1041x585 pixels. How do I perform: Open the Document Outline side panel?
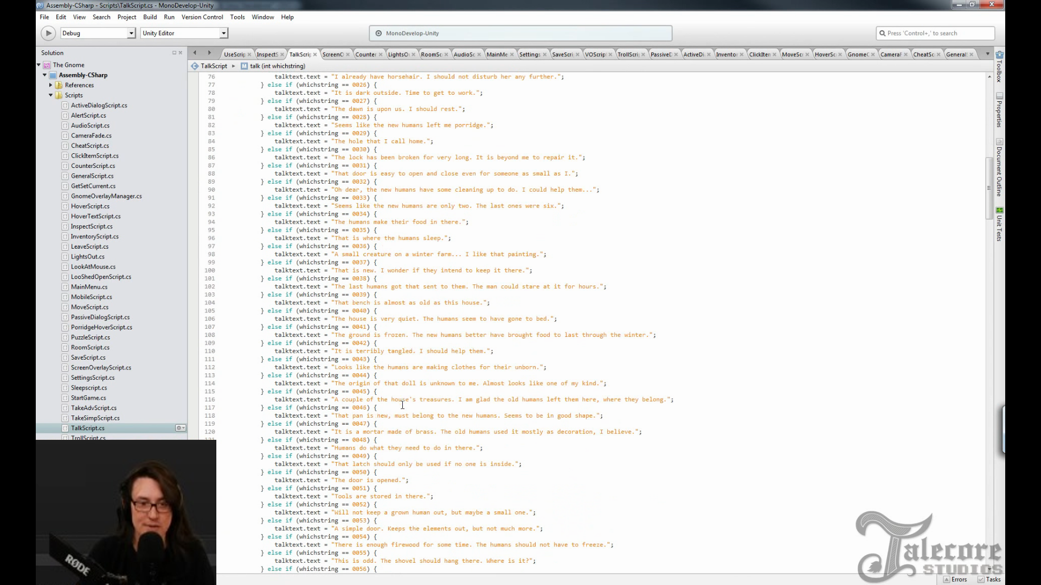click(999, 167)
